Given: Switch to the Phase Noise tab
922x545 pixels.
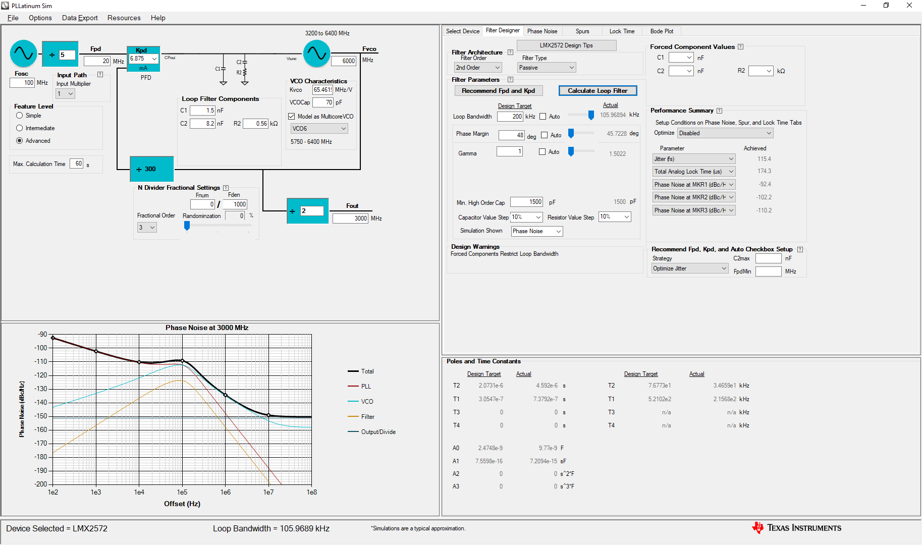Looking at the screenshot, I should (542, 31).
